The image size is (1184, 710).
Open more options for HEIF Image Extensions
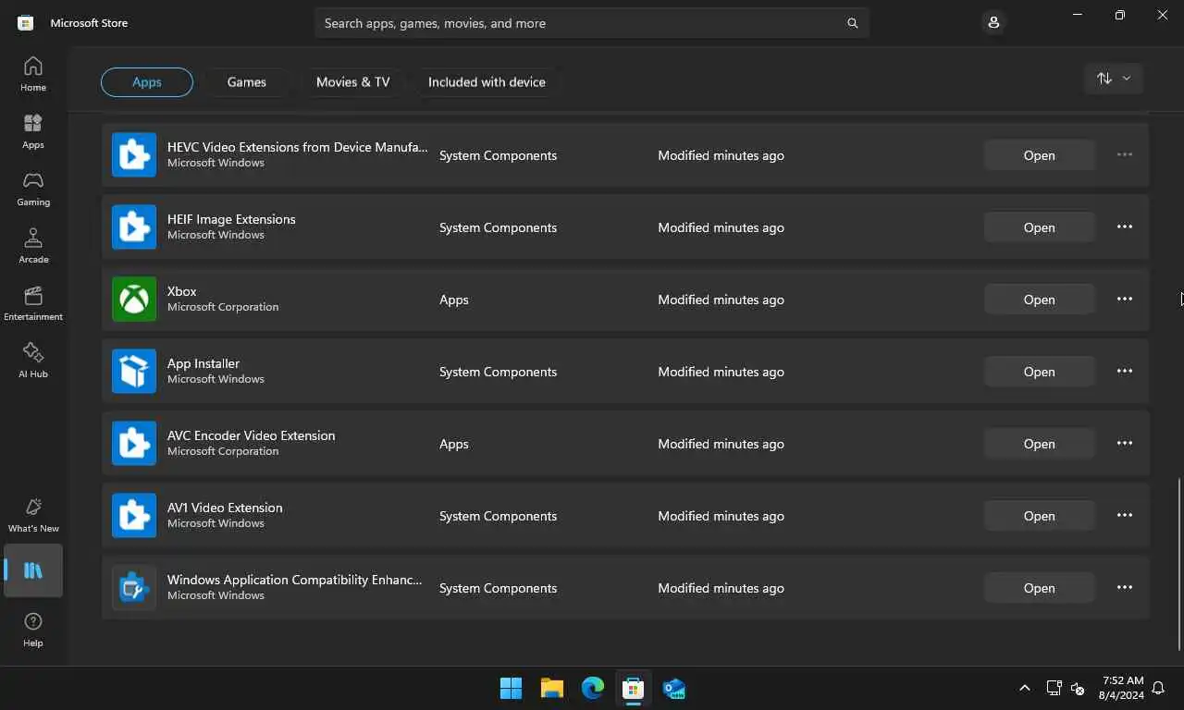(x=1125, y=226)
